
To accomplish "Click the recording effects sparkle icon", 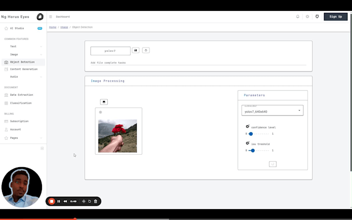I will (83, 201).
